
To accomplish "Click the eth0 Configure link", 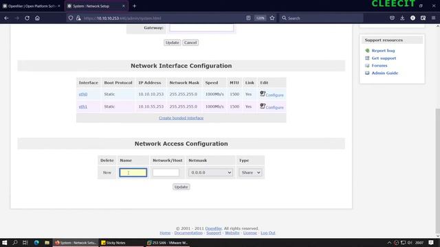I will point(275,95).
